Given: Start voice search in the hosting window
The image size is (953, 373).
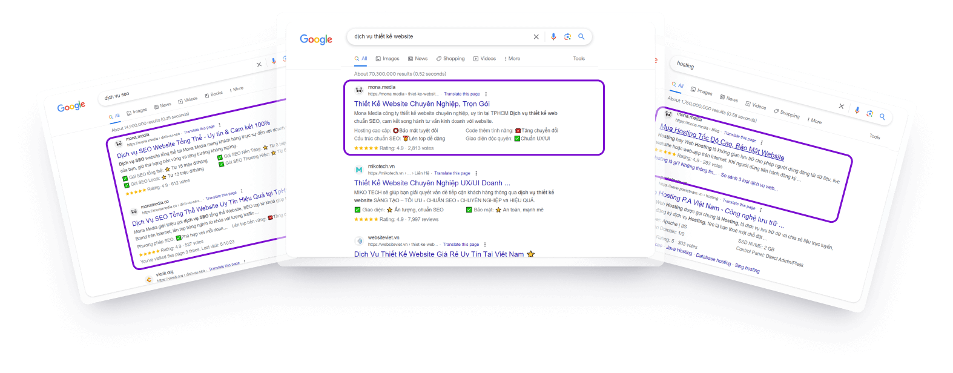Looking at the screenshot, I should [857, 110].
